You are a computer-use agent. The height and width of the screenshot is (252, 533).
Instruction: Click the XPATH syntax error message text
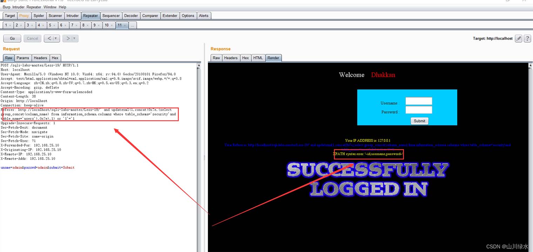click(369, 154)
